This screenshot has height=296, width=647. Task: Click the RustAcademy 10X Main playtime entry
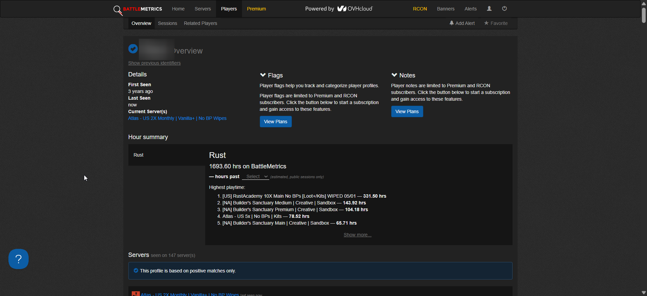(x=304, y=196)
